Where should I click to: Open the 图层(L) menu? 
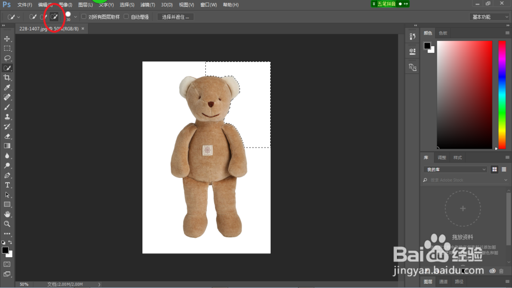click(x=86, y=5)
